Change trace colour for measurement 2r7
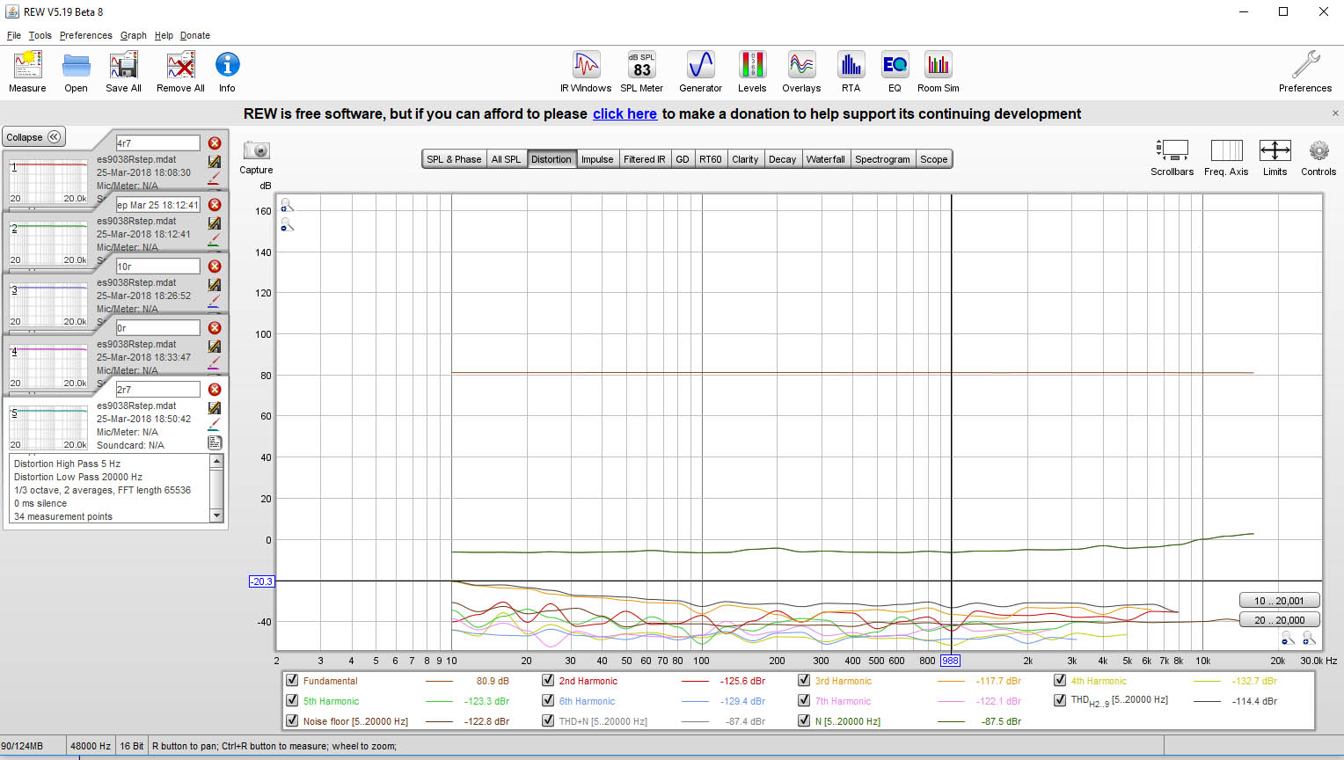This screenshot has width=1344, height=760. (x=215, y=425)
